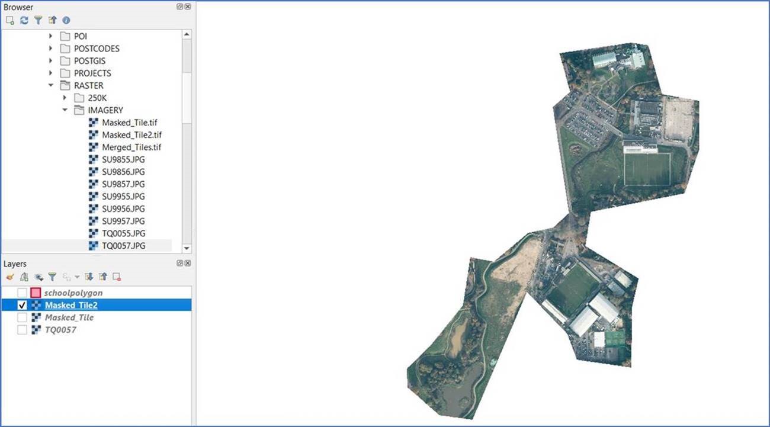This screenshot has width=770, height=427.
Task: Click the schoolpolygon pink color swatch
Action: [35, 292]
